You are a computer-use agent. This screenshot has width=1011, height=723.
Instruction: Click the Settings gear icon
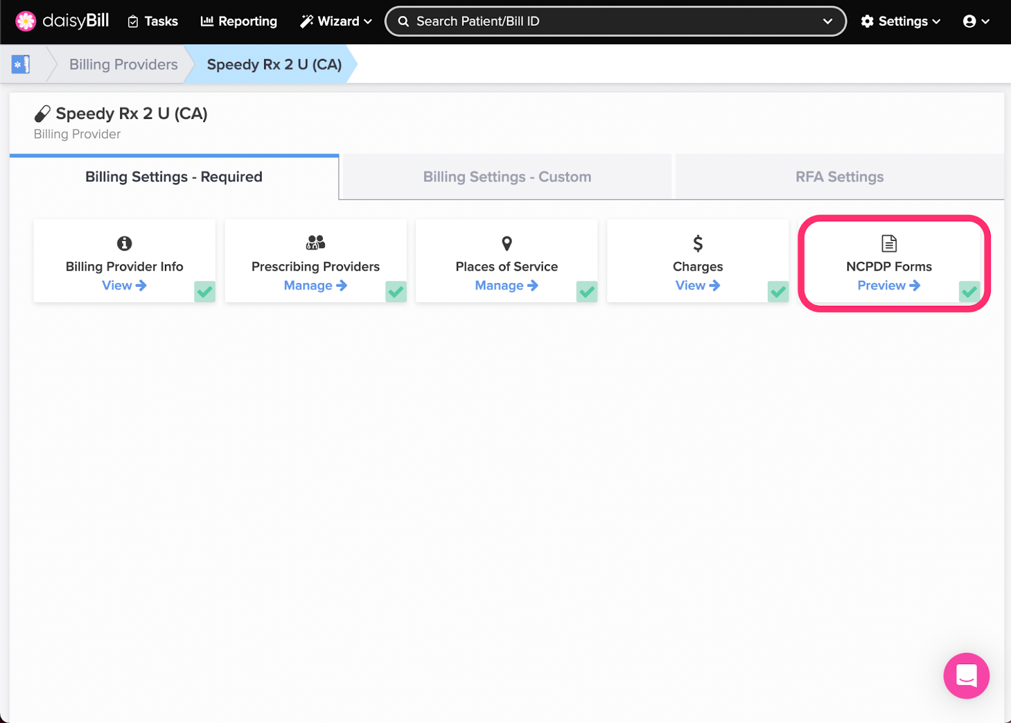pyautogui.click(x=868, y=21)
